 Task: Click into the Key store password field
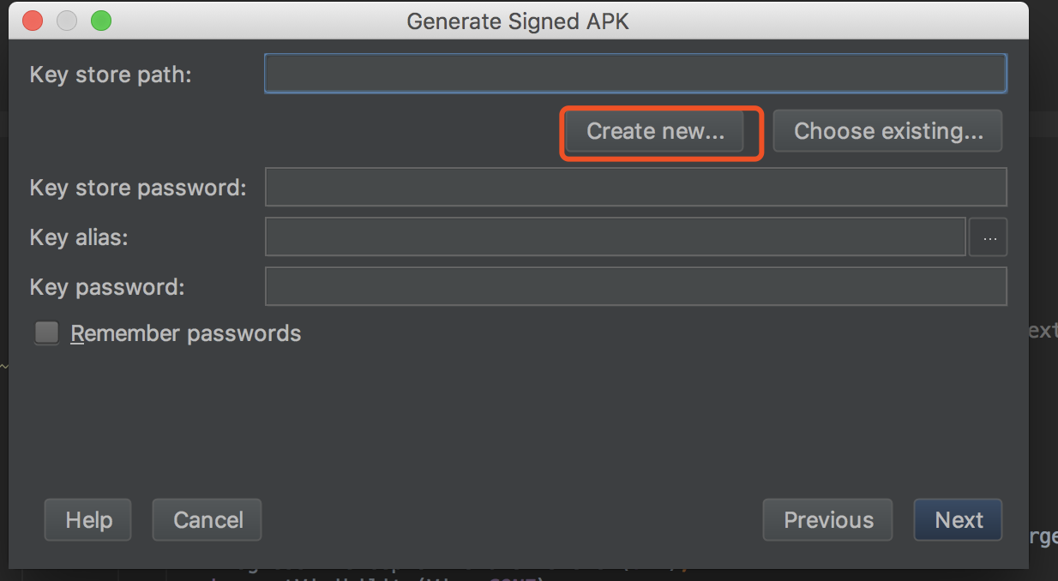[634, 188]
